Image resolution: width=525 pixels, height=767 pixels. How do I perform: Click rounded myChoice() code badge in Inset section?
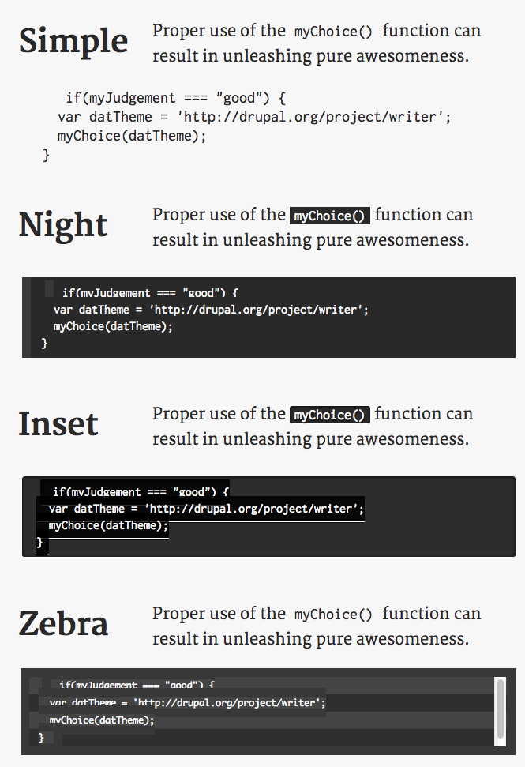329,415
